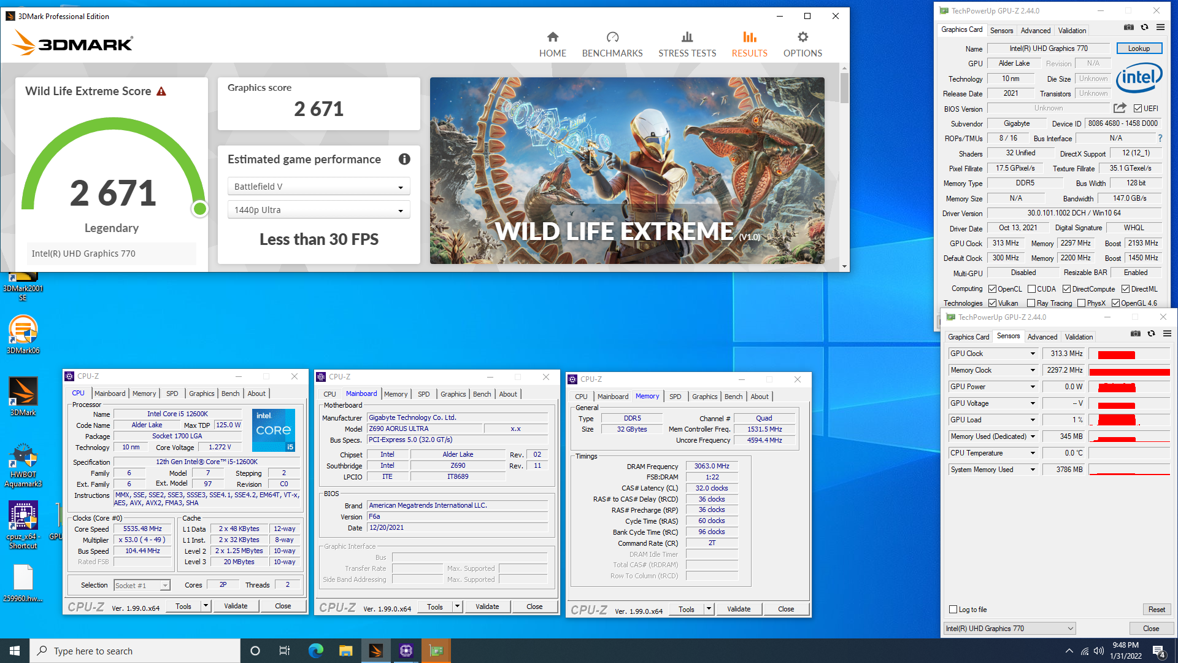Open the Intel(R) UHD Graphics 770 device selector

click(1009, 629)
